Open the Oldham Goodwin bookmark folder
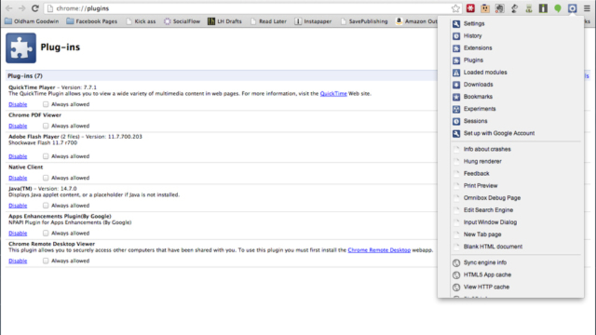Screen dimensions: 596x335 tap(32, 21)
